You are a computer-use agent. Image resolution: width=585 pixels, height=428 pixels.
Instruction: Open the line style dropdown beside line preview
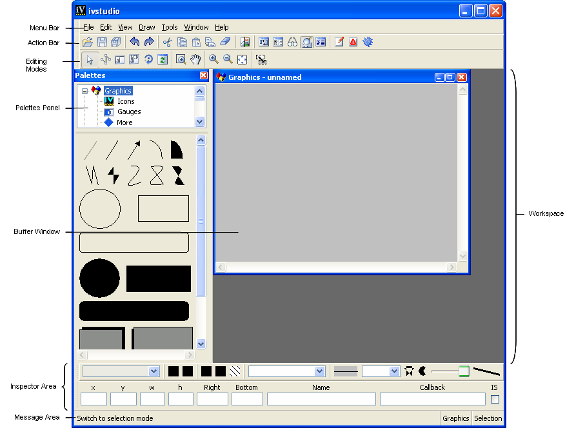tap(394, 371)
